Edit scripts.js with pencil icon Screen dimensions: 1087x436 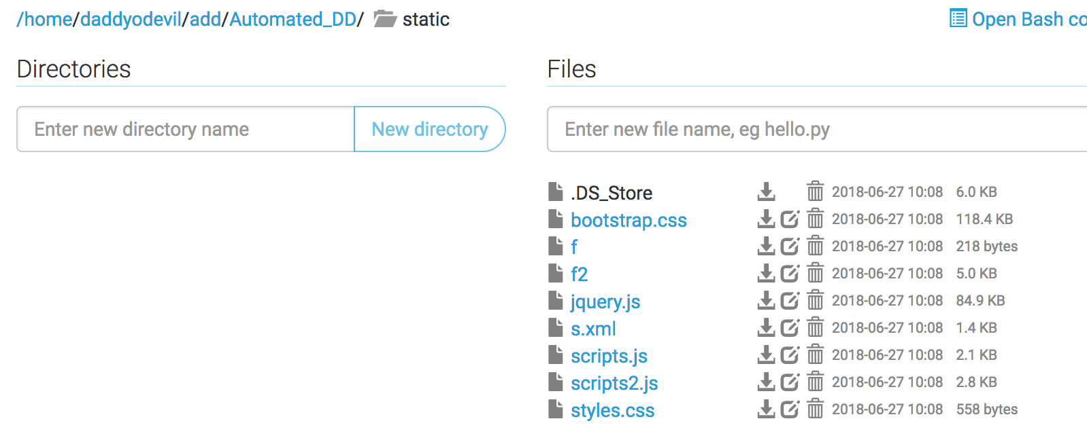click(x=790, y=355)
